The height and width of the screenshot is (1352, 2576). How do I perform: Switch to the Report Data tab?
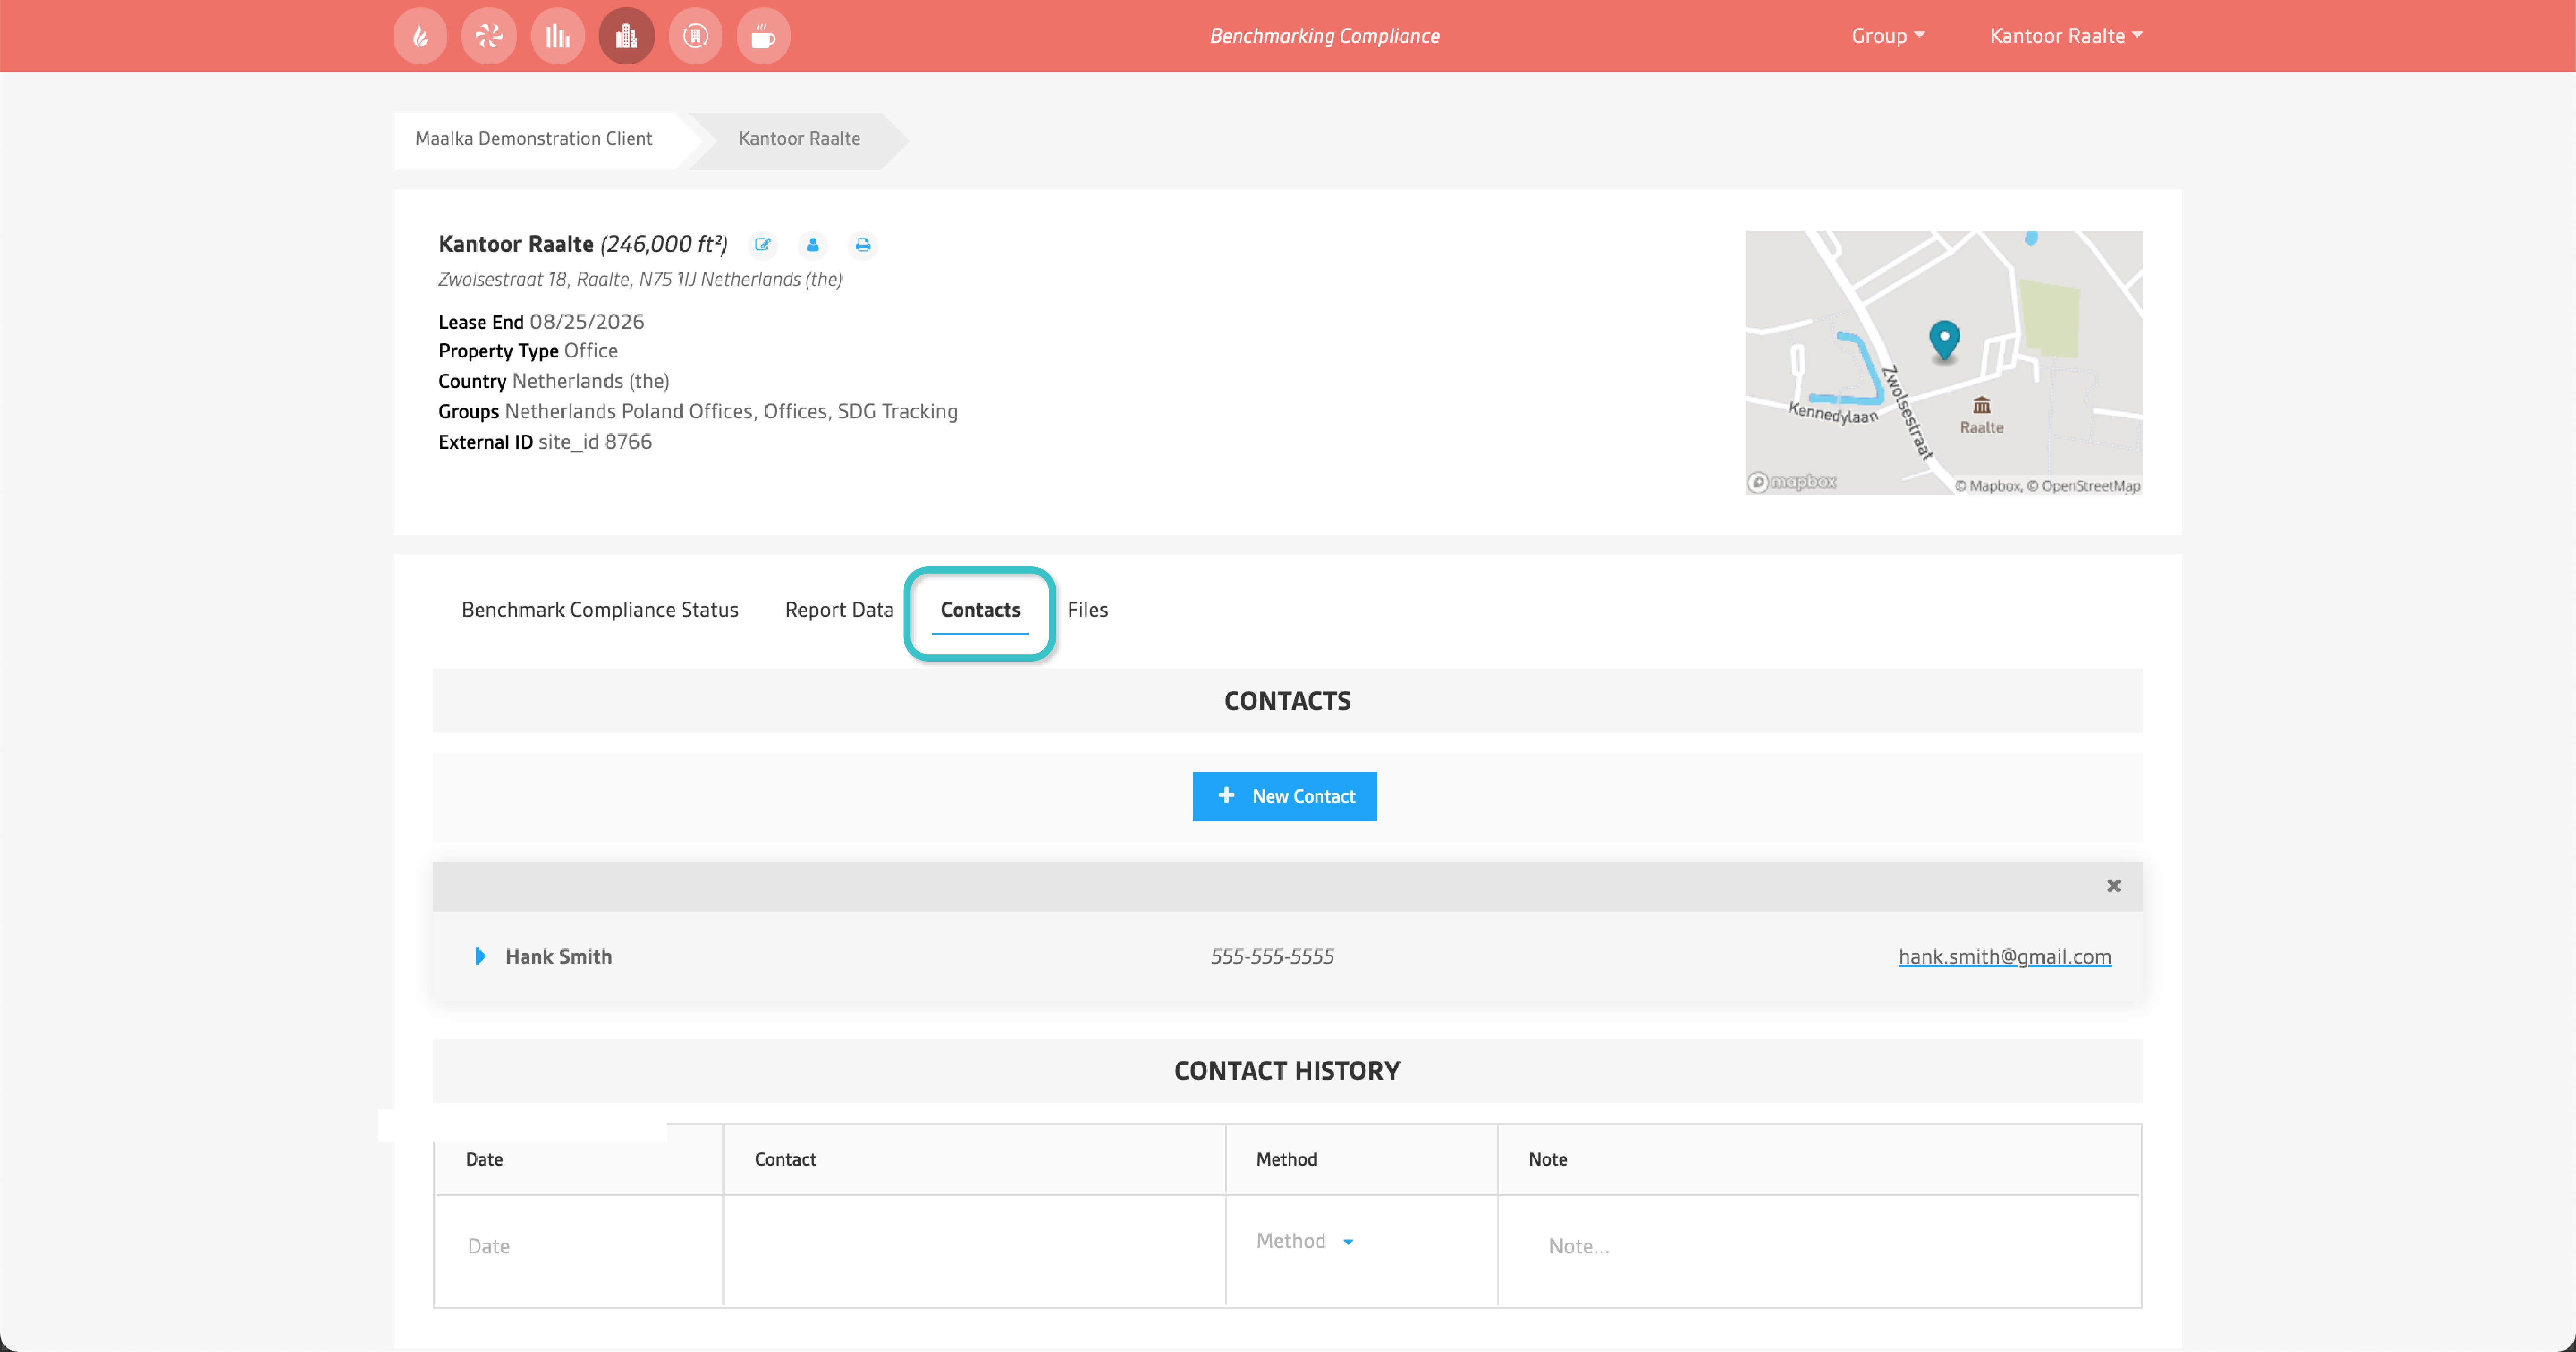pos(839,610)
